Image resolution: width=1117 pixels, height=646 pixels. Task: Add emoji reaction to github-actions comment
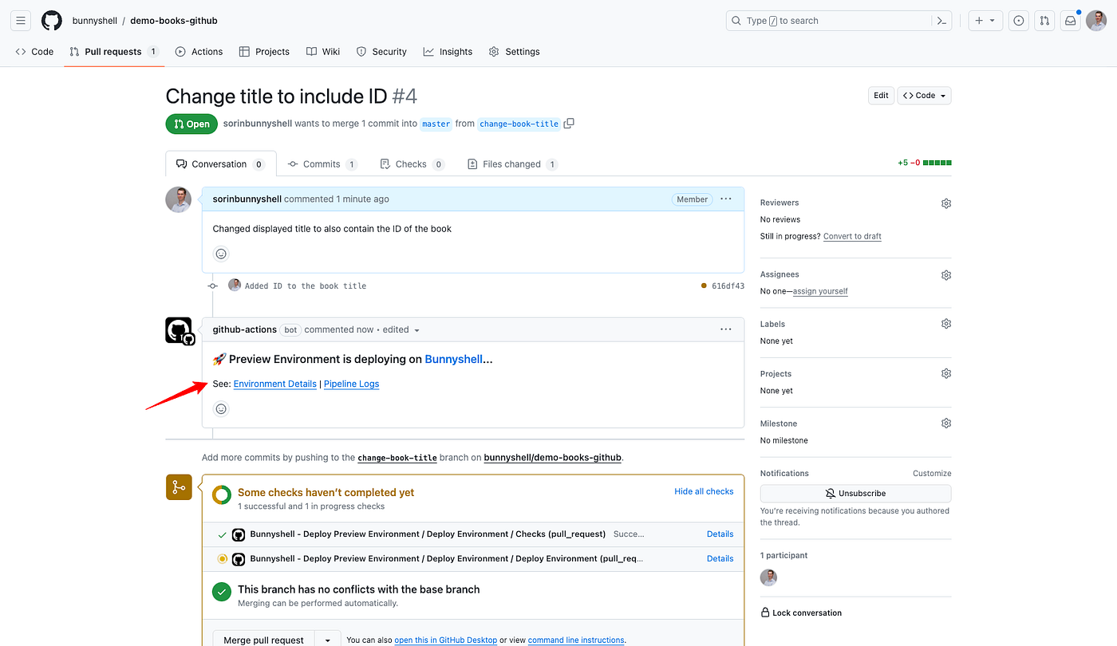(222, 408)
